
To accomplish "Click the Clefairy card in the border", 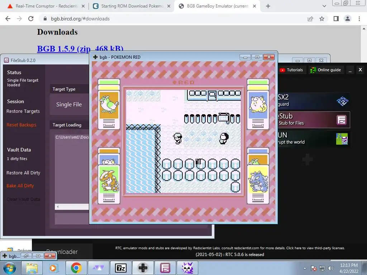I will (x=258, y=104).
